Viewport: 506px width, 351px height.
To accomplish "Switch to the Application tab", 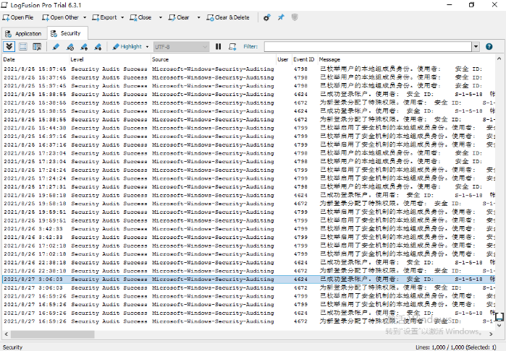I will 24,33.
